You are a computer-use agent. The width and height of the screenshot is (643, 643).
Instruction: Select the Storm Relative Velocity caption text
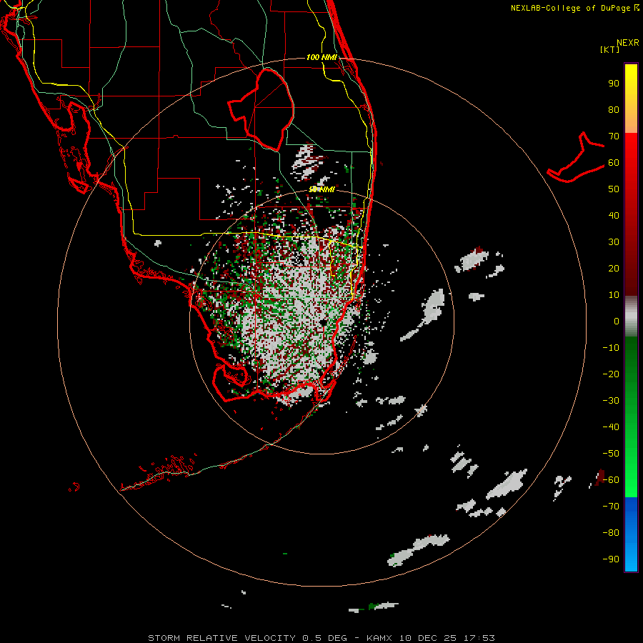(321, 638)
